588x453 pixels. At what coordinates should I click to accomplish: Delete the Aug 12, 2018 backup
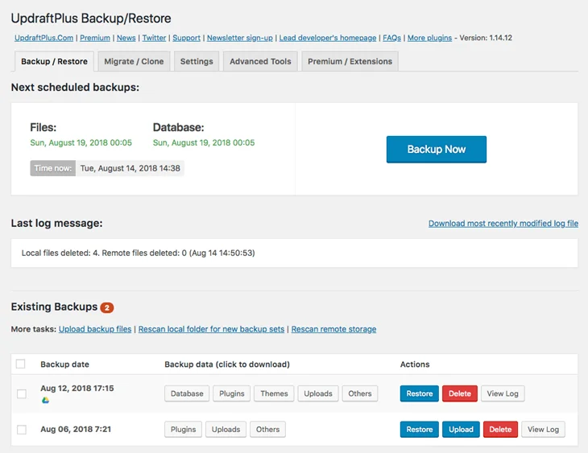[460, 393]
